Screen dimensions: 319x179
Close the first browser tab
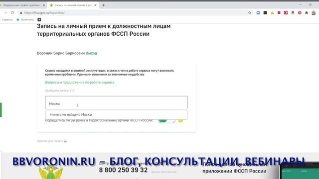click(44, 5)
